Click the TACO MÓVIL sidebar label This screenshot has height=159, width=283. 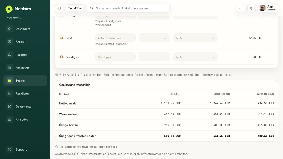pos(13,18)
